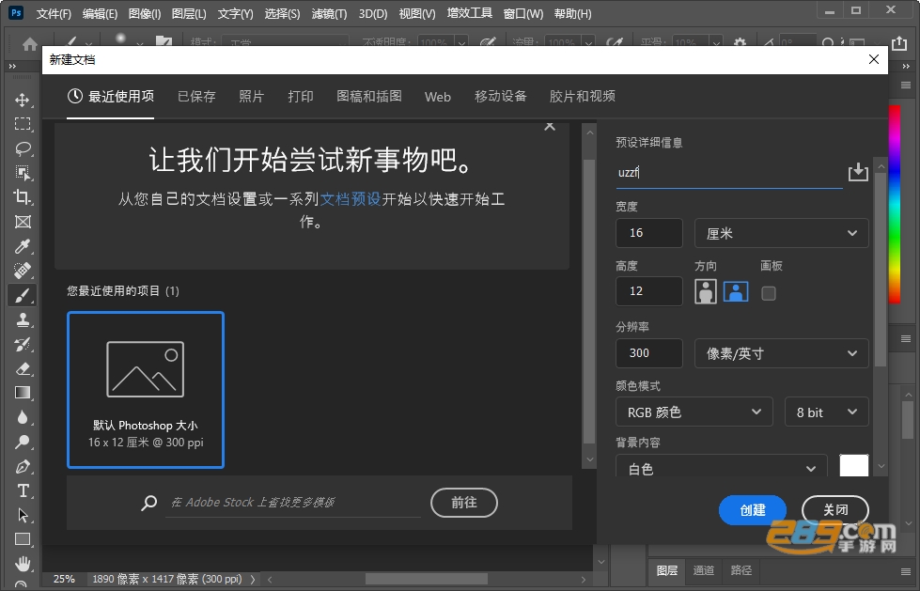
Task: Open the resolution unit 像素/英寸 dropdown
Action: coord(781,353)
